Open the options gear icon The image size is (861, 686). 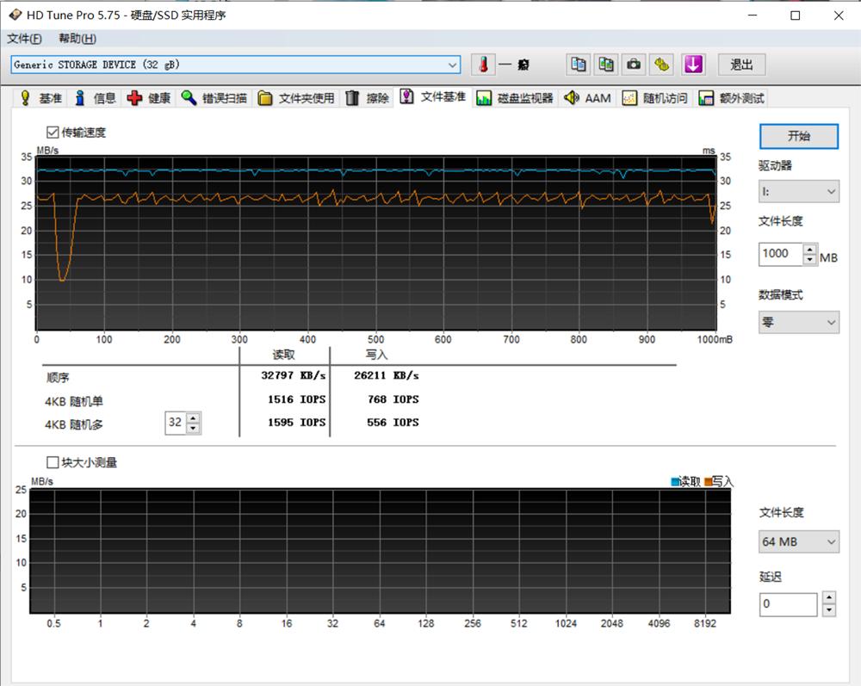(662, 65)
